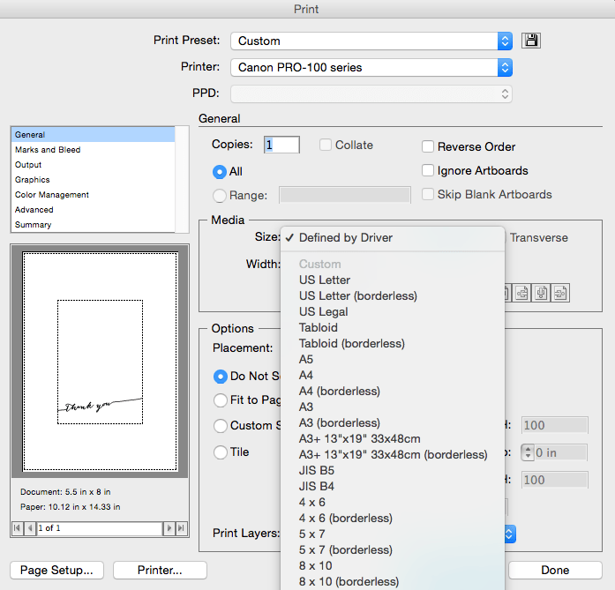Select the landscape left orientation icon
The height and width of the screenshot is (590, 615).
(521, 293)
